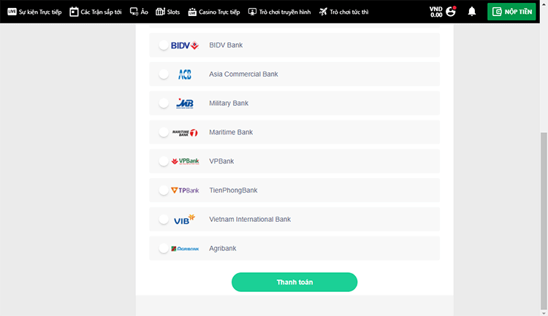The height and width of the screenshot is (316, 548).
Task: Click the Maritime Bank logo
Action: (185, 132)
